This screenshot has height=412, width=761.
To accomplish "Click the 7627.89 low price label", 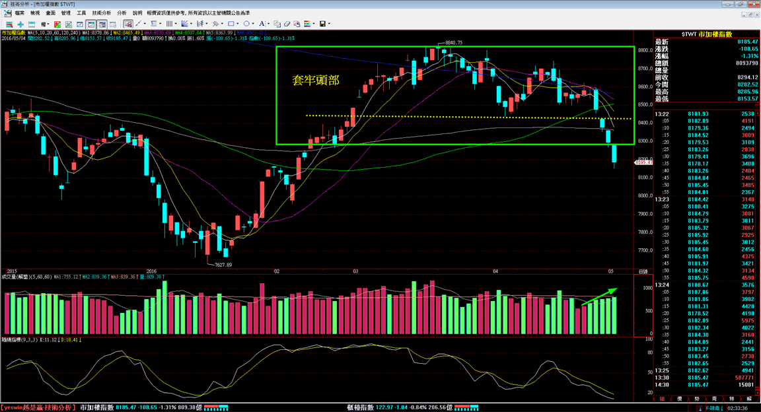I will 223,265.
